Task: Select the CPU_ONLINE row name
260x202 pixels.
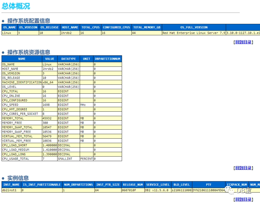Action: [22, 96]
